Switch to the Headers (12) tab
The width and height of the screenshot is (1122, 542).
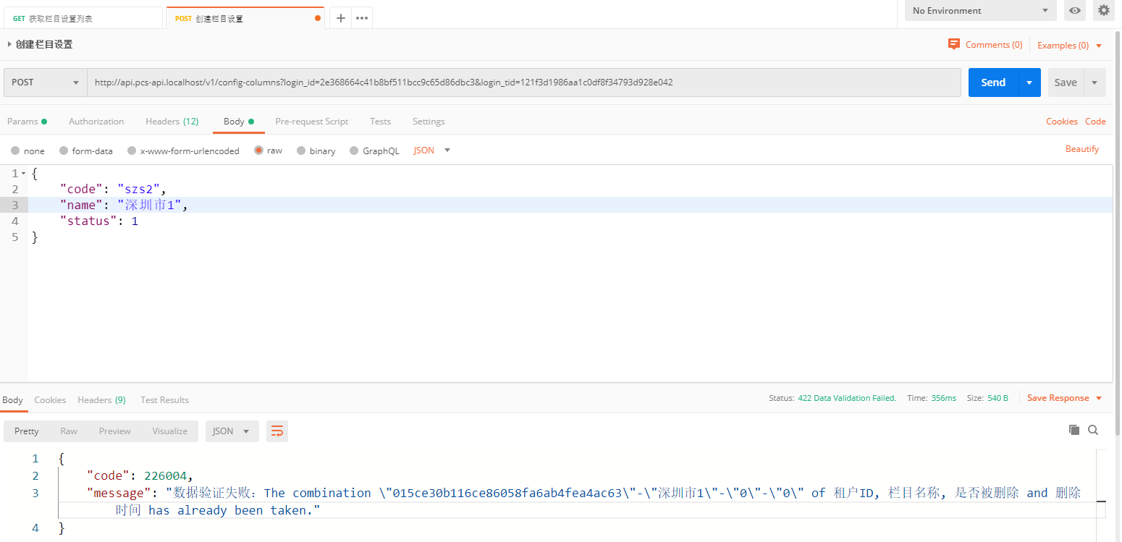(x=172, y=122)
